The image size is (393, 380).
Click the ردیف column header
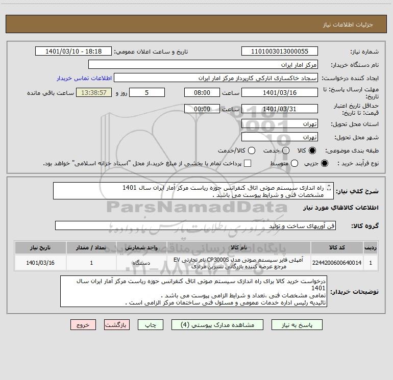(x=371, y=248)
